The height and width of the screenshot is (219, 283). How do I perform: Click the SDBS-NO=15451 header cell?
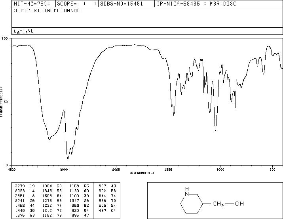coord(126,4)
